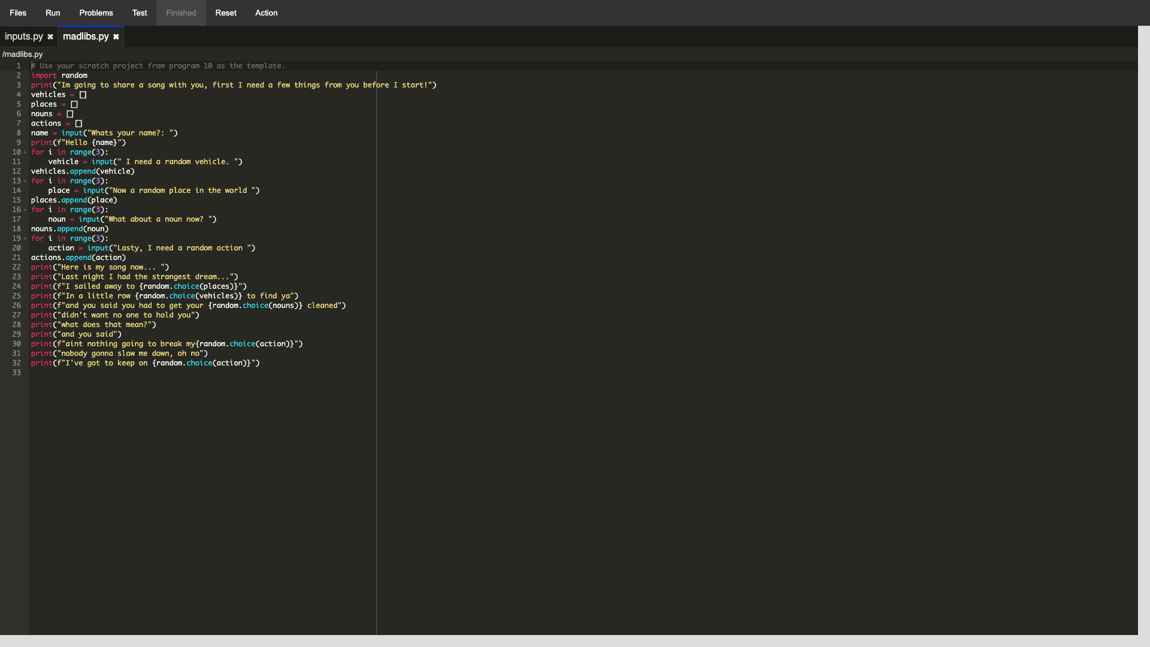Viewport: 1150px width, 647px height.
Task: Open the Files menu
Action: point(18,13)
